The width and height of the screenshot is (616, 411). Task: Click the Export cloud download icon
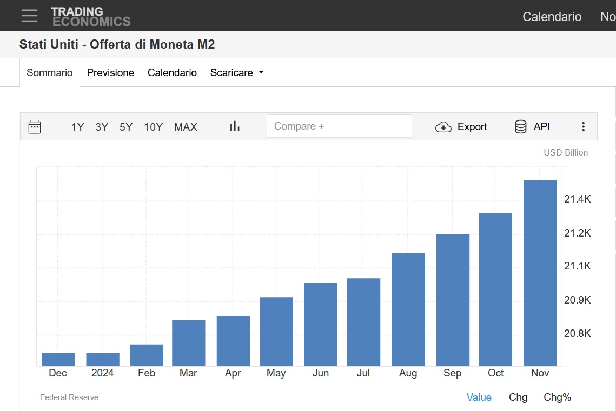point(443,127)
